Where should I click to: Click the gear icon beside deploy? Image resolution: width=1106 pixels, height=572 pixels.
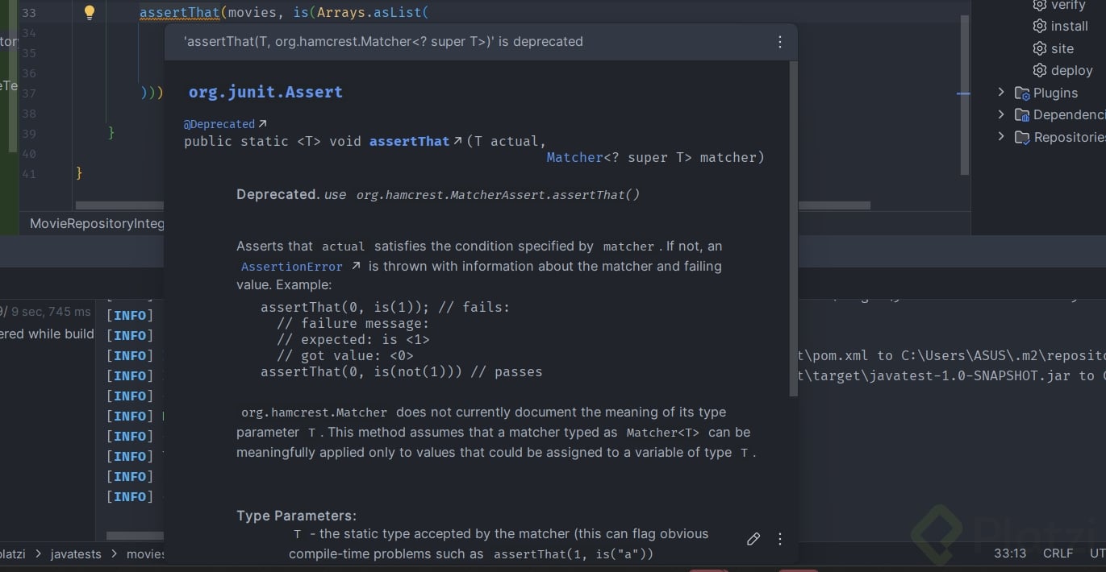tap(1040, 70)
